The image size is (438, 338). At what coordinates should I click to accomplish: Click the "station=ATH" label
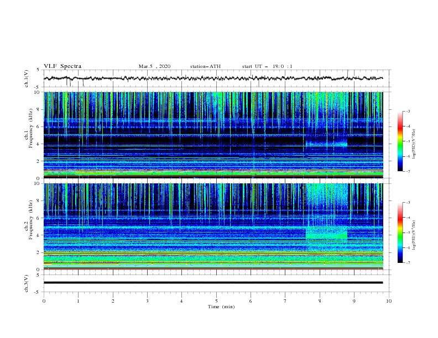pos(205,66)
